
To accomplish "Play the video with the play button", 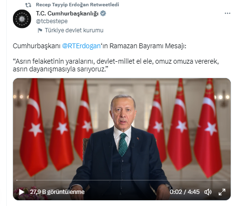I will pyautogui.click(x=21, y=192).
